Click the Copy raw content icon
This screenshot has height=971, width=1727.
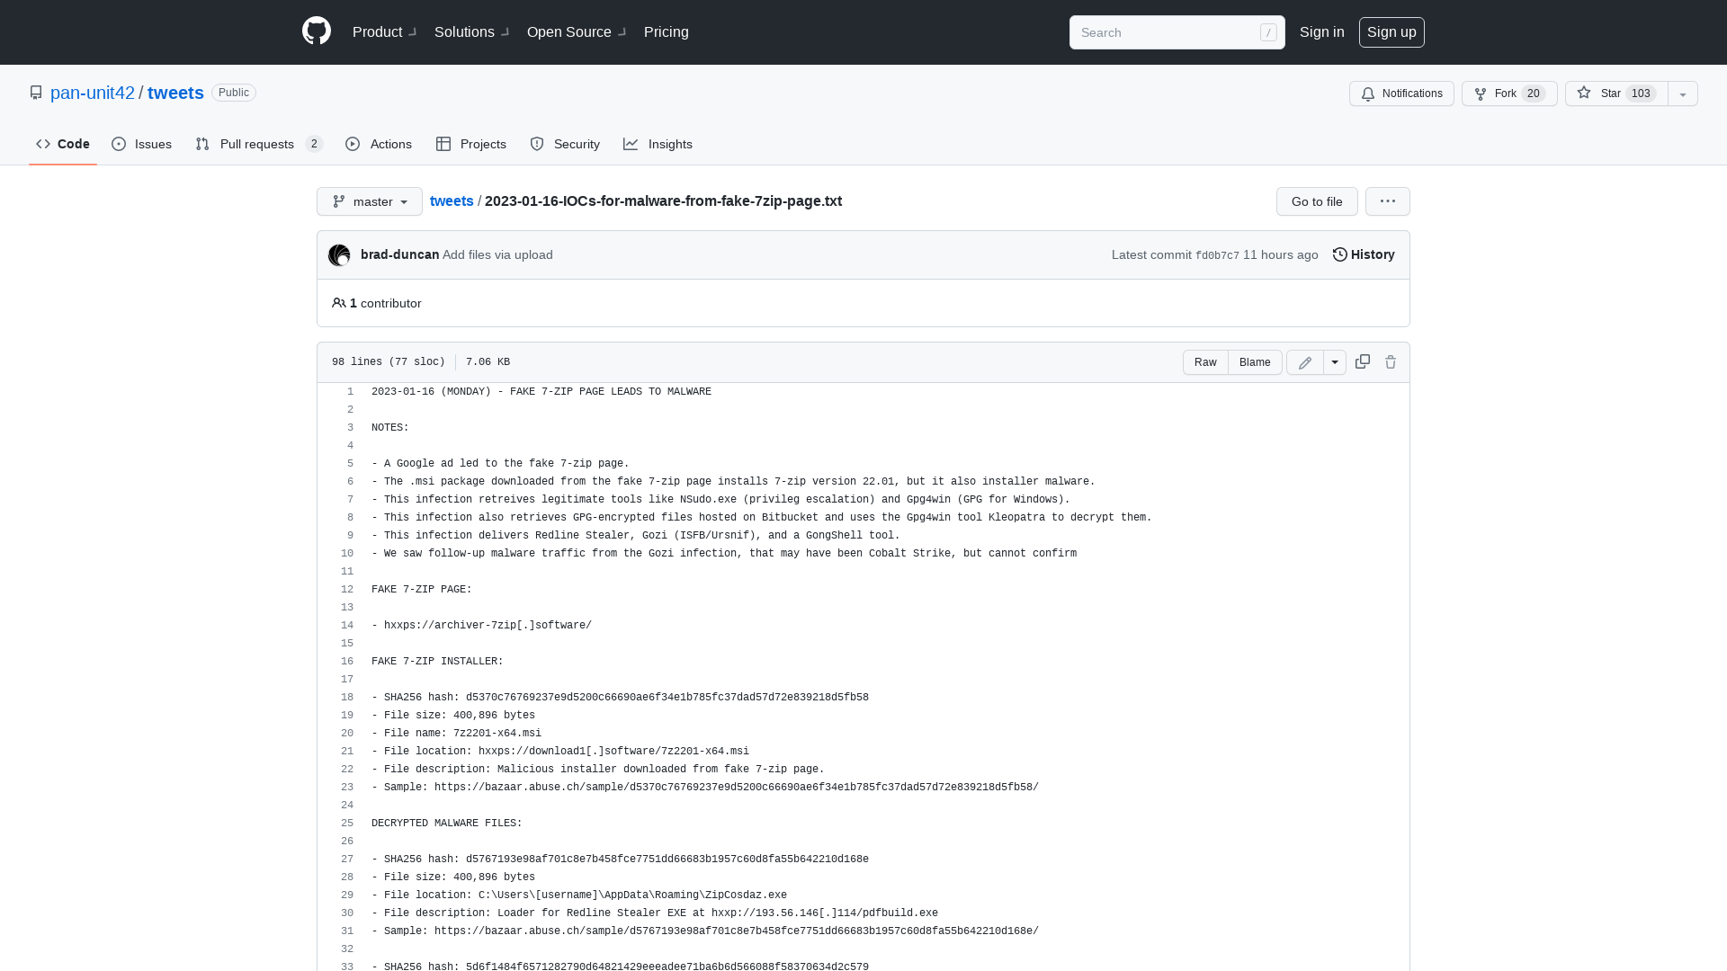click(1362, 361)
